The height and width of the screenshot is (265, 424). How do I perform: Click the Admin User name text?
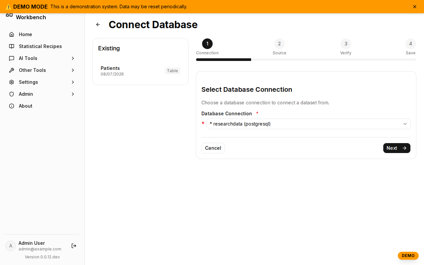(31, 243)
